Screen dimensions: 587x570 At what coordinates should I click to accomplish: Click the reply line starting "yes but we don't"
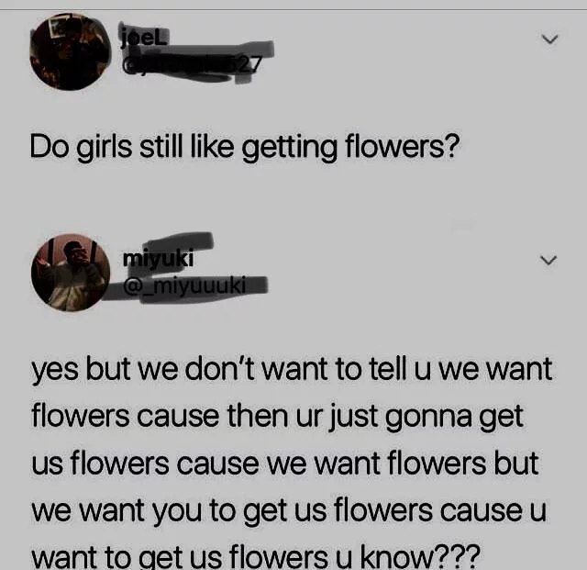coord(292,370)
